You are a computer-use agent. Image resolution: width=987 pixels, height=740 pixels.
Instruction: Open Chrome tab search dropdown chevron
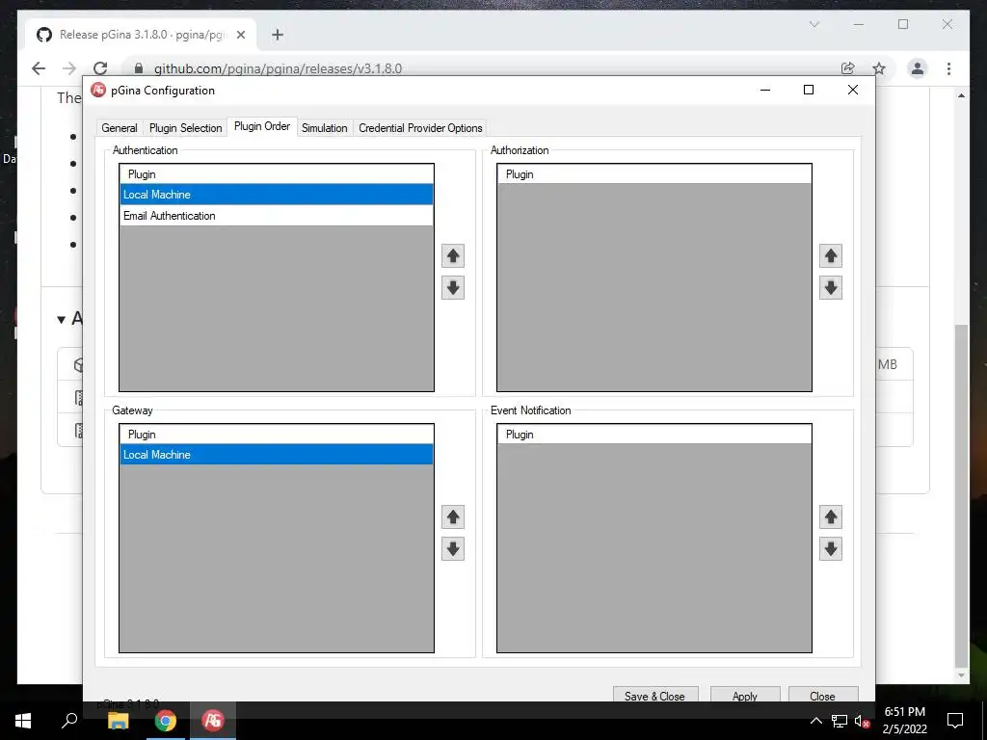pos(814,24)
